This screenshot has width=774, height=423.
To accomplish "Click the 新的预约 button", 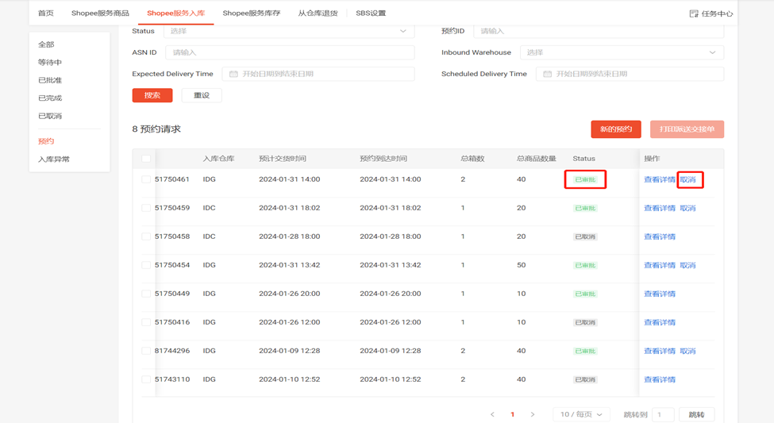I will tap(616, 129).
